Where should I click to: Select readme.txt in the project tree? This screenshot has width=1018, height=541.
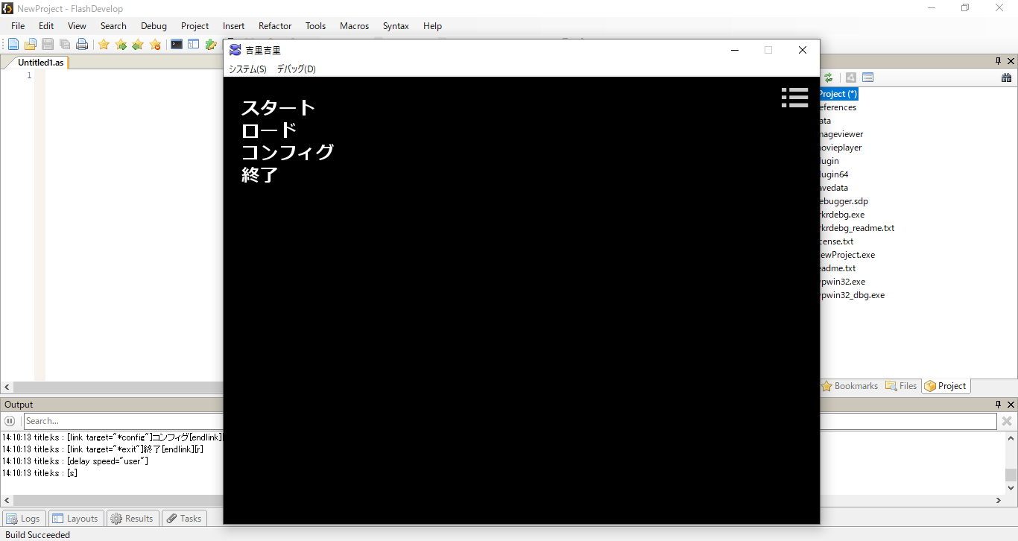[x=837, y=268]
